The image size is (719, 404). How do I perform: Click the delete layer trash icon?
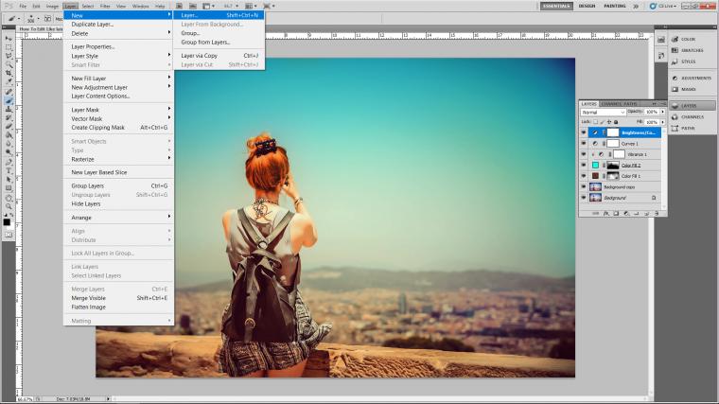pos(657,213)
